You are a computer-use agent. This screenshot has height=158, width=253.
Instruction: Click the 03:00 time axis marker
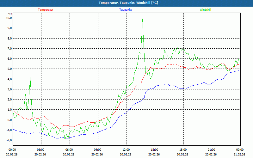pos(41,150)
